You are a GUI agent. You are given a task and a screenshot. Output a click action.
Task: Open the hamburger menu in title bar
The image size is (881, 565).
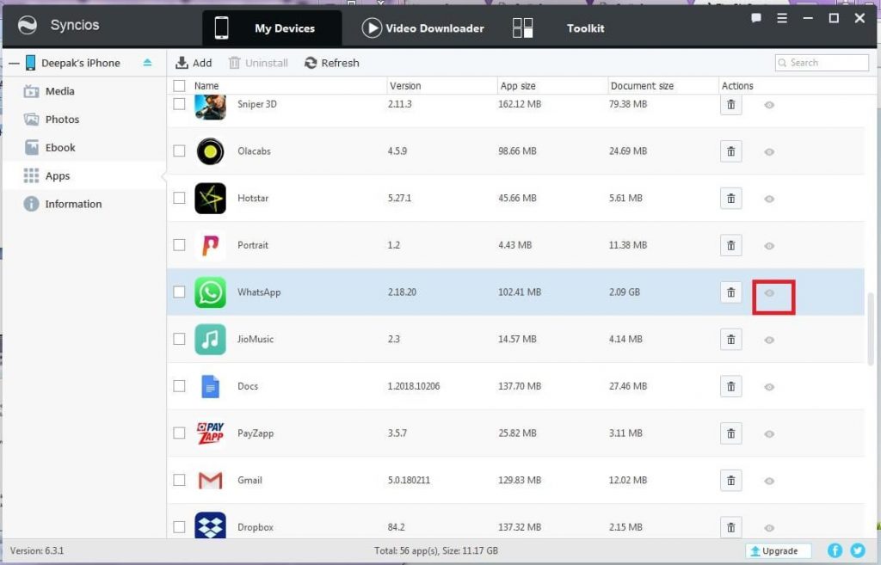pyautogui.click(x=781, y=18)
